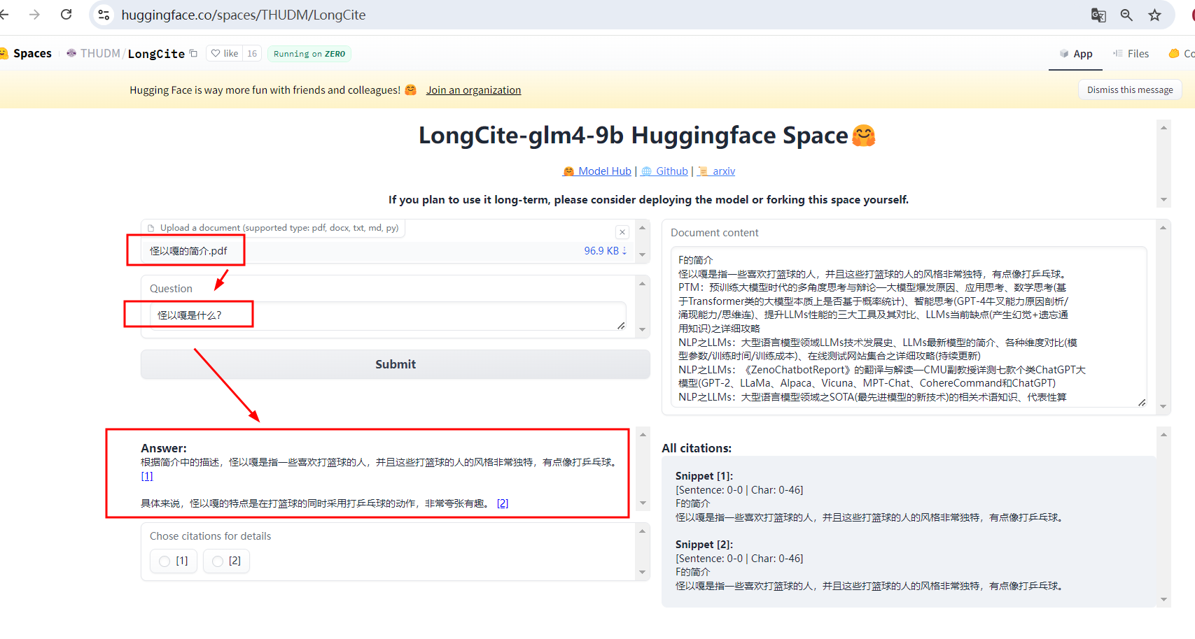Open the Join an organization link
Screen dimensions: 1195x639
473,89
